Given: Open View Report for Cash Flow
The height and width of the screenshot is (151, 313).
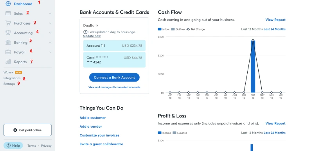Looking at the screenshot, I should [275, 20].
